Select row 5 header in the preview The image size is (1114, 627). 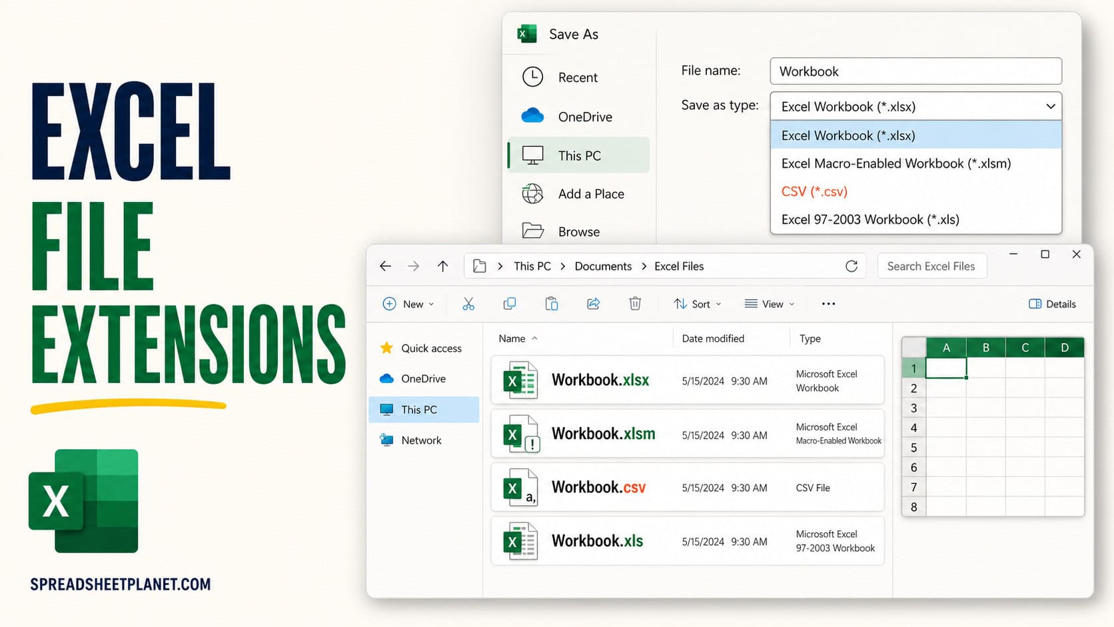(913, 447)
